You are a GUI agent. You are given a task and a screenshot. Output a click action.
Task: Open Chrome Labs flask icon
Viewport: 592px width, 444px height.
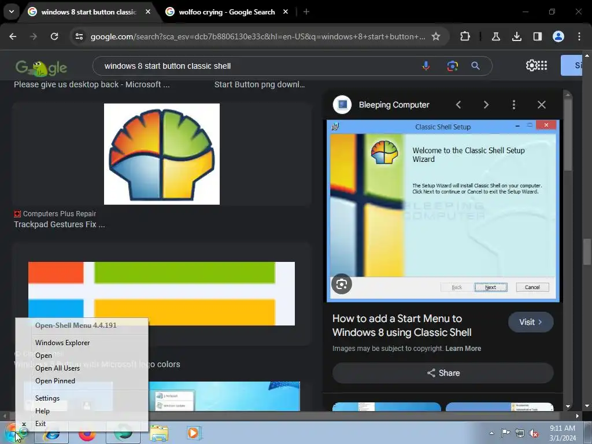[x=495, y=36]
